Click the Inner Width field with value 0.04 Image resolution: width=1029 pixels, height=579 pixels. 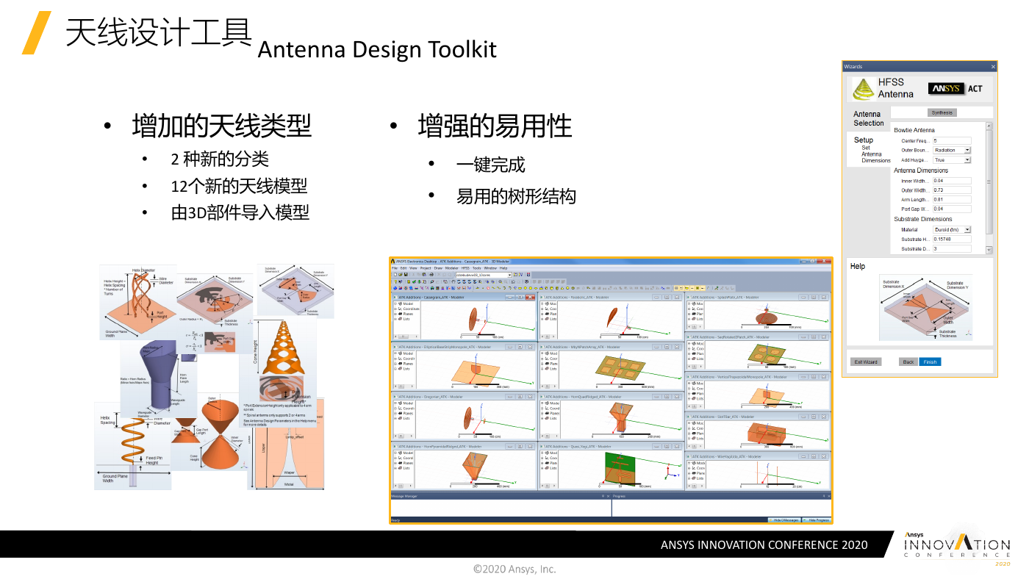click(x=952, y=181)
